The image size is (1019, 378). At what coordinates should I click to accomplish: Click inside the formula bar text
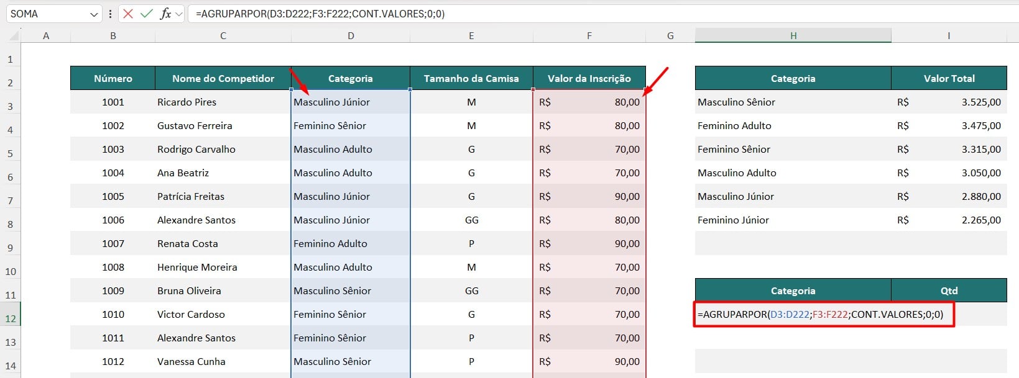[x=320, y=14]
